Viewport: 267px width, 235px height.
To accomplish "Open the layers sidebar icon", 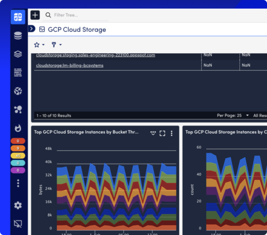I will pos(18,54).
